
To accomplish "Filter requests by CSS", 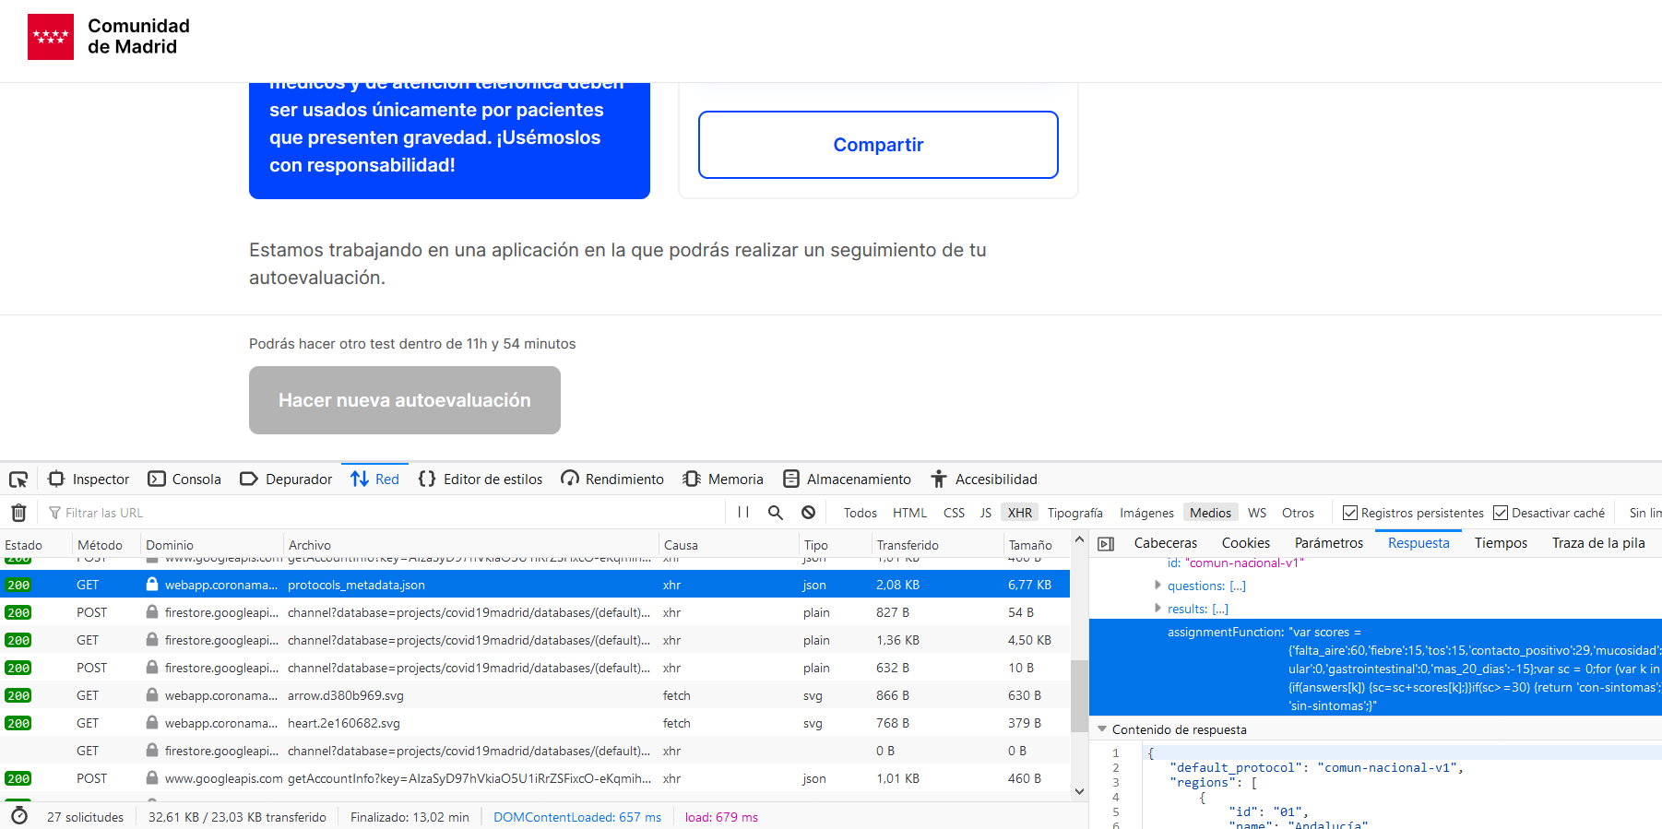I will point(954,513).
